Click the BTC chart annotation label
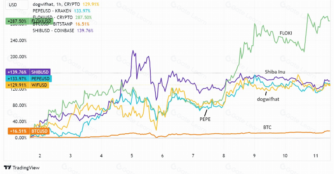Image resolution: width=334 pixels, height=174 pixels. click(x=267, y=127)
